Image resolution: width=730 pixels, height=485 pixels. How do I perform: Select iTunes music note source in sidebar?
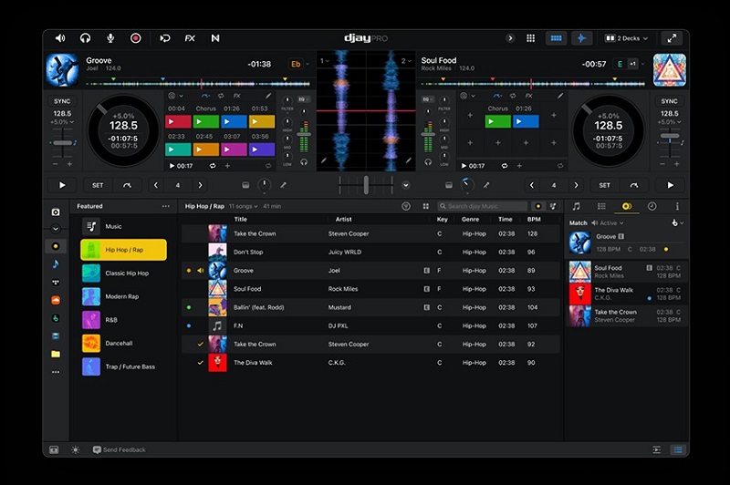click(x=56, y=264)
